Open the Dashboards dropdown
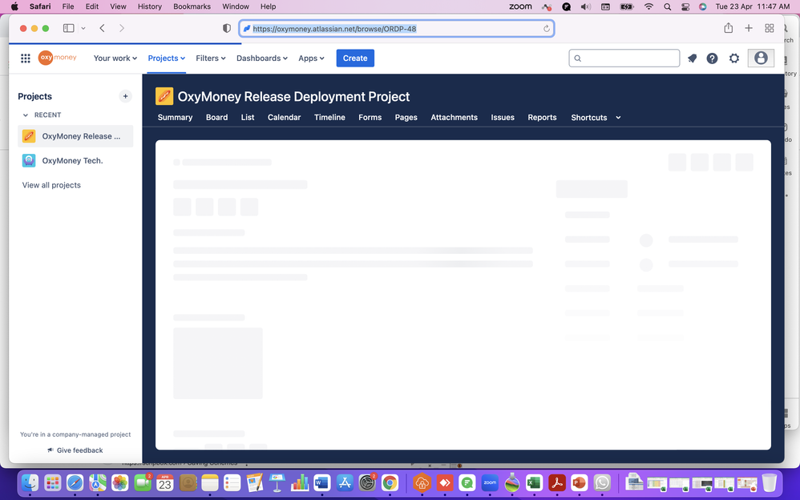Viewport: 800px width, 500px height. [262, 58]
